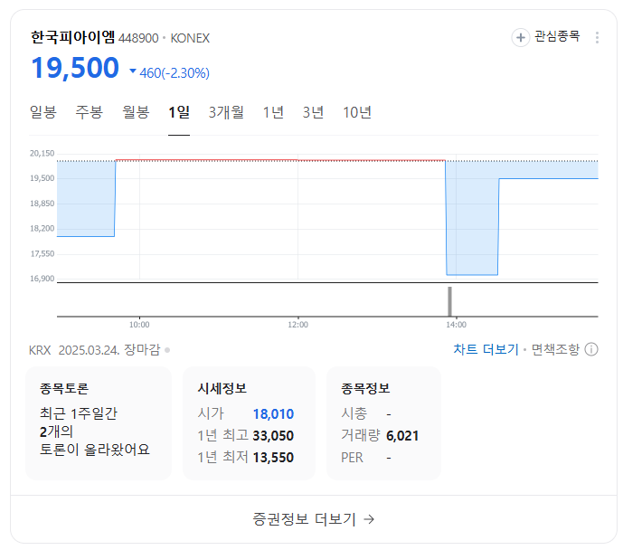Open the three-dot more options menu
The image size is (623, 550).
pos(597,38)
